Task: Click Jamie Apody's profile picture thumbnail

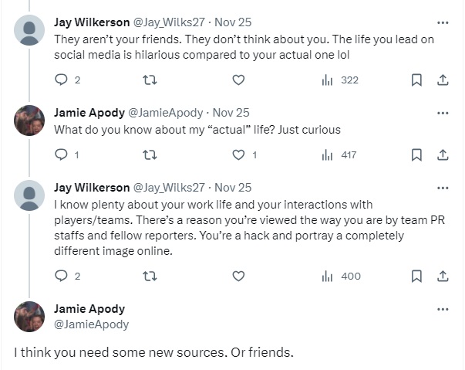Action: point(29,120)
